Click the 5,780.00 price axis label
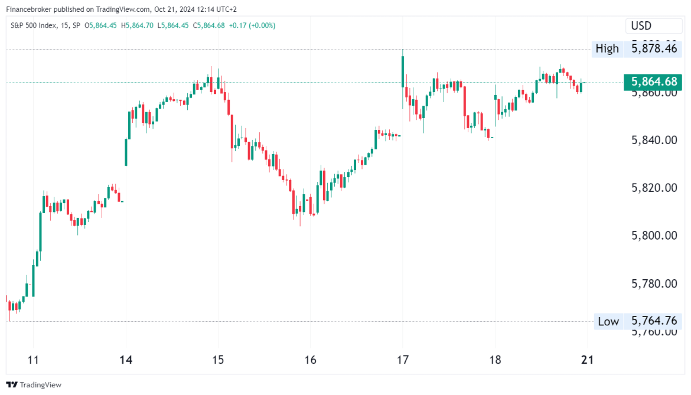 [654, 283]
